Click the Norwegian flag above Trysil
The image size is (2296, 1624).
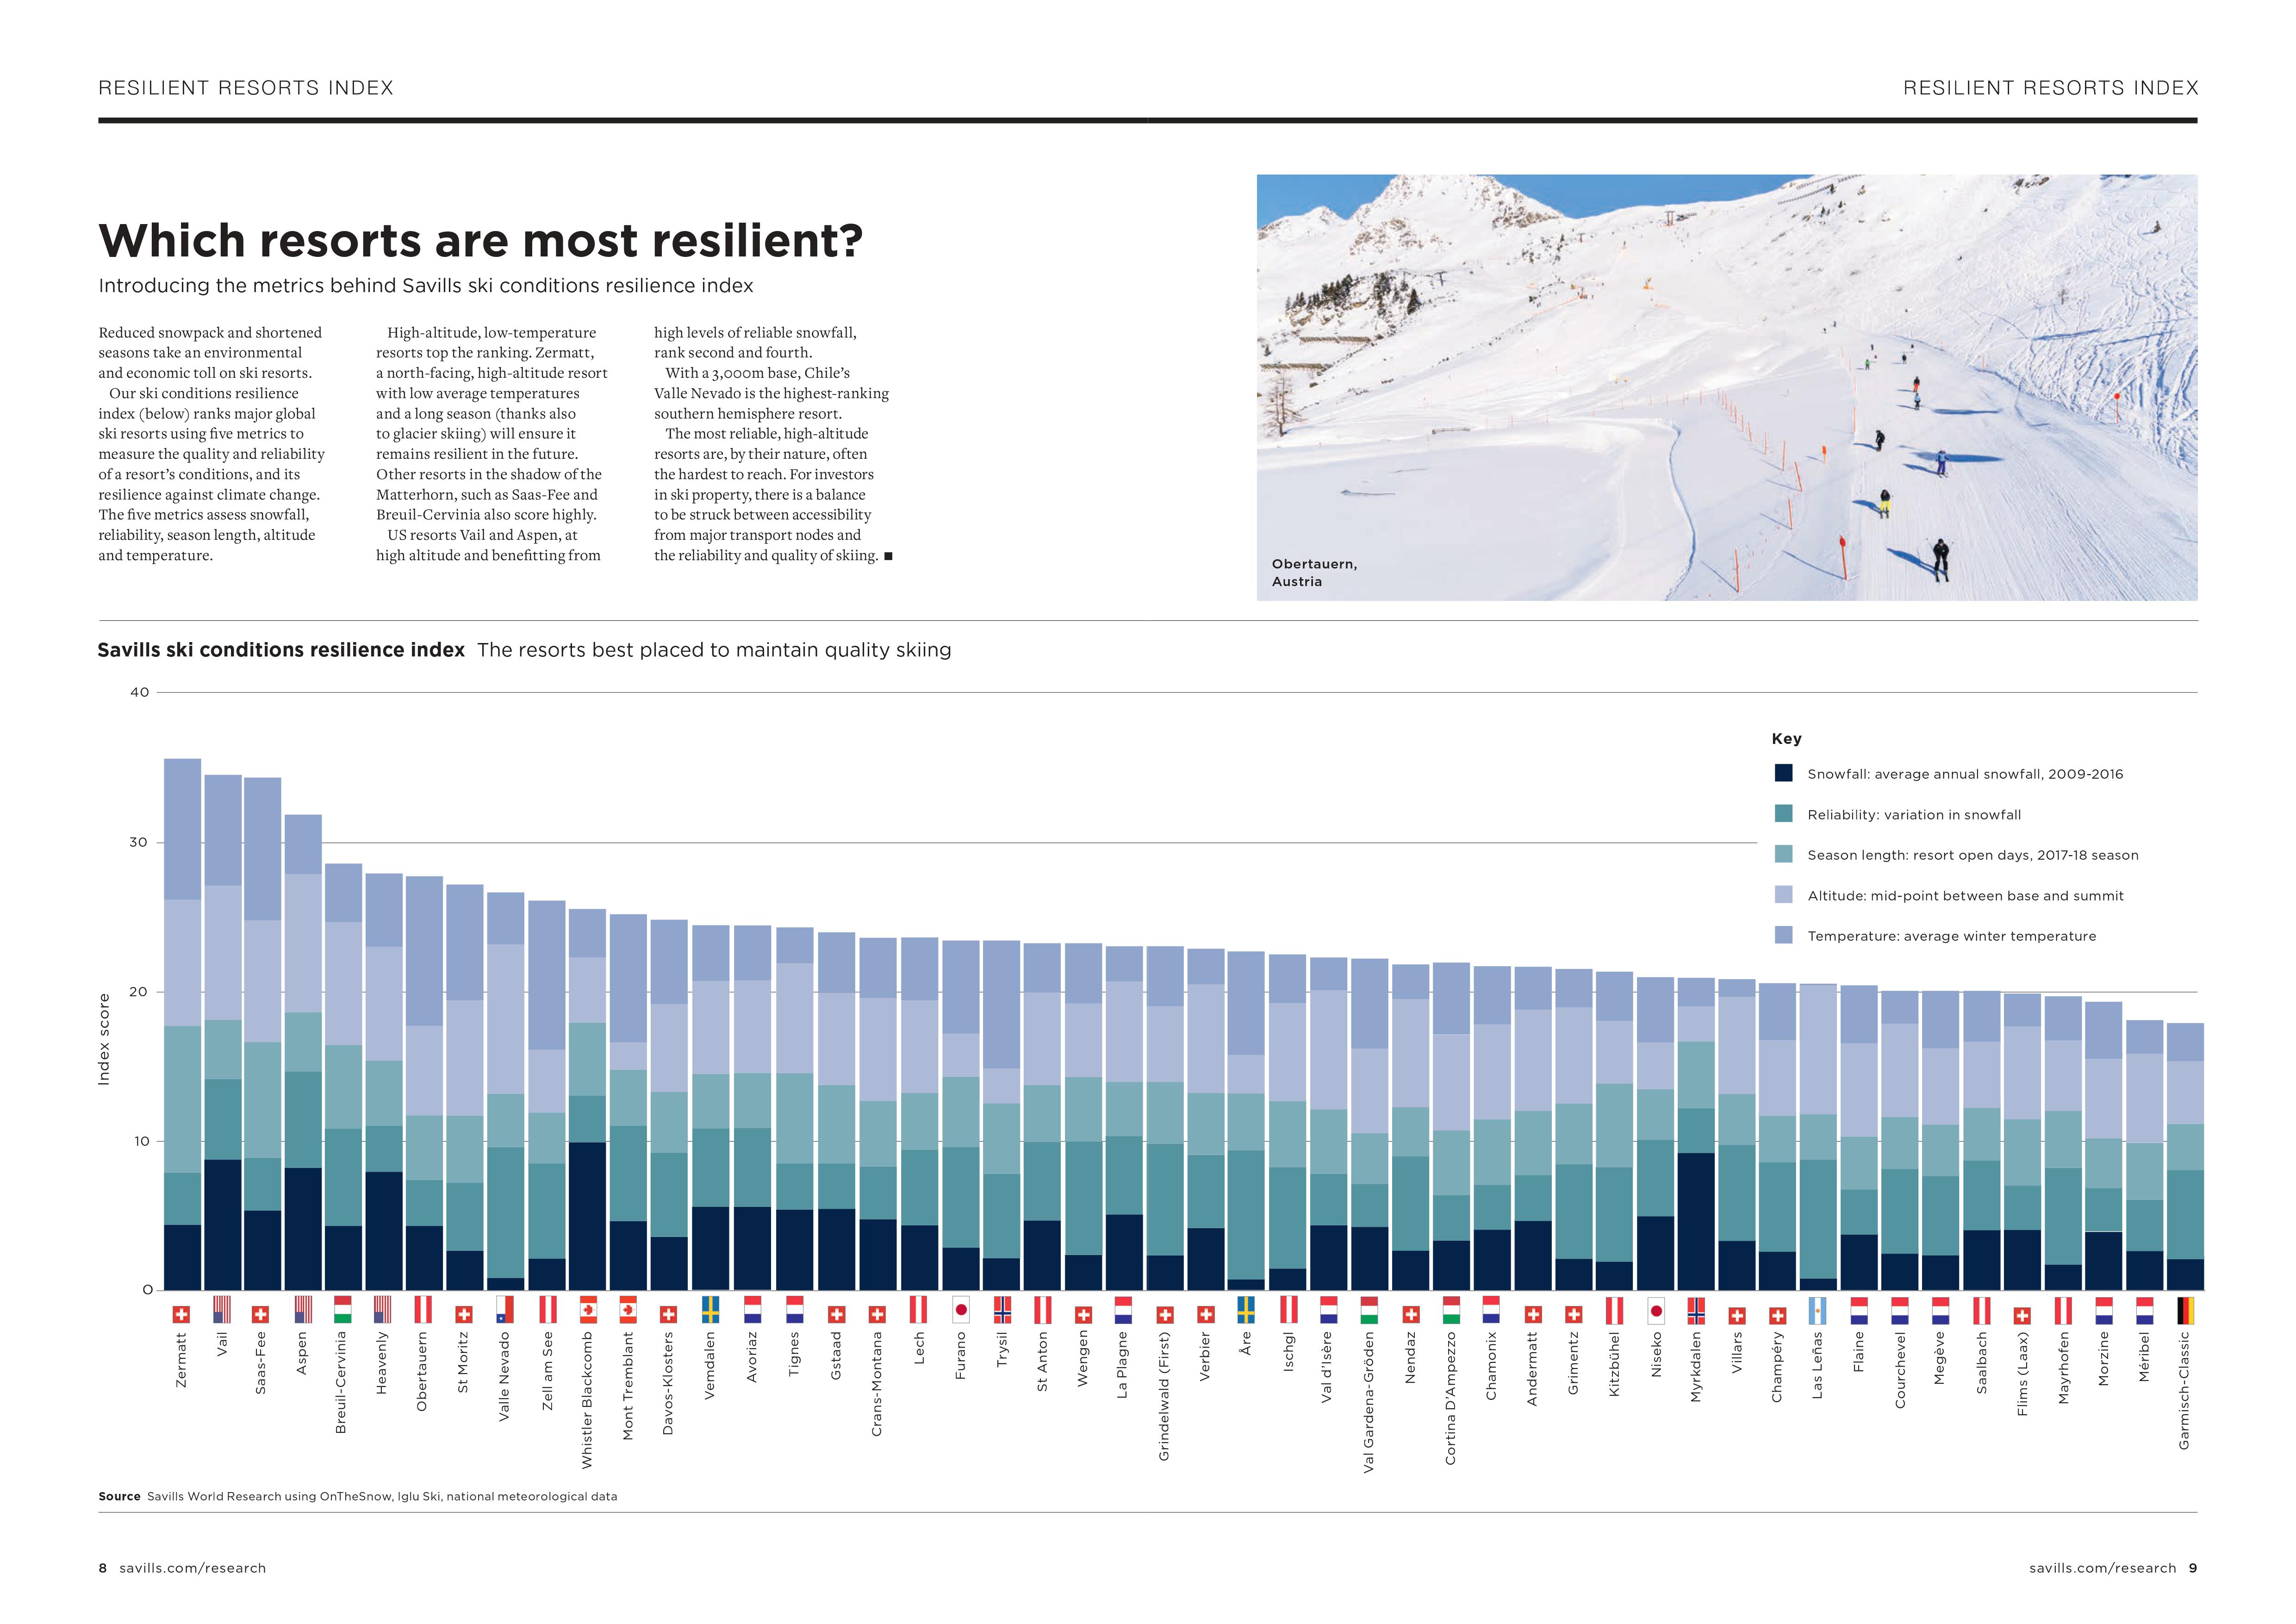(x=1002, y=1310)
